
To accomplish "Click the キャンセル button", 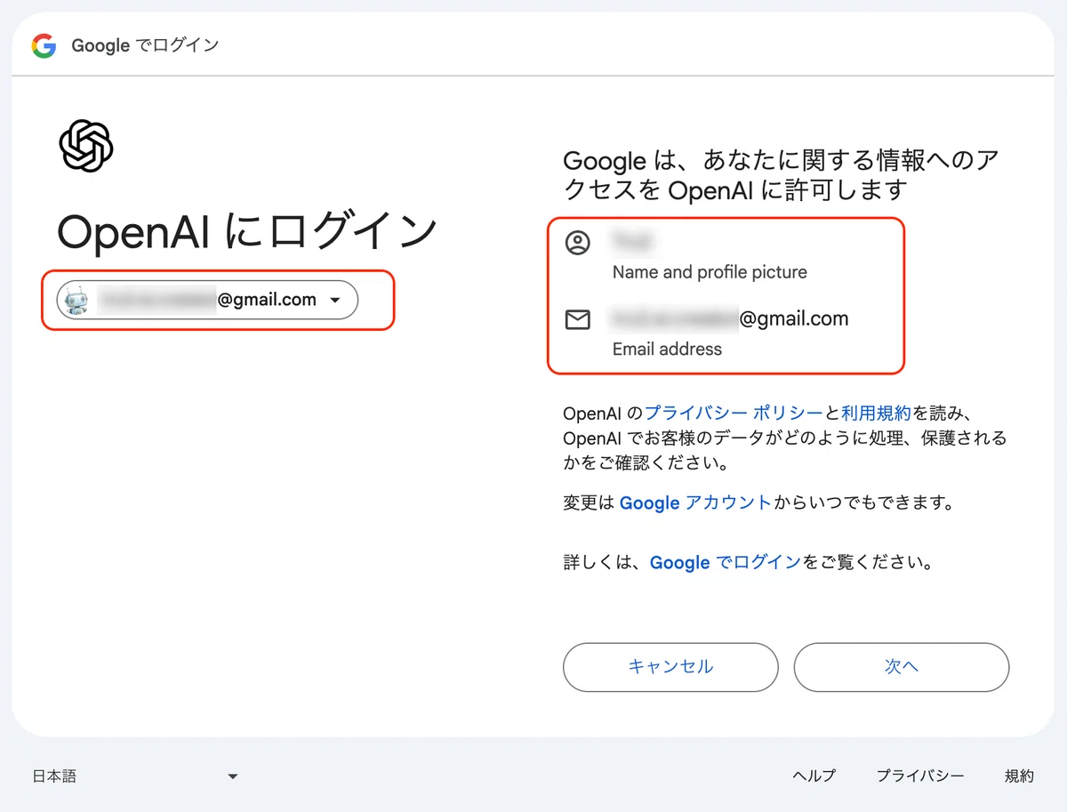I will click(670, 667).
